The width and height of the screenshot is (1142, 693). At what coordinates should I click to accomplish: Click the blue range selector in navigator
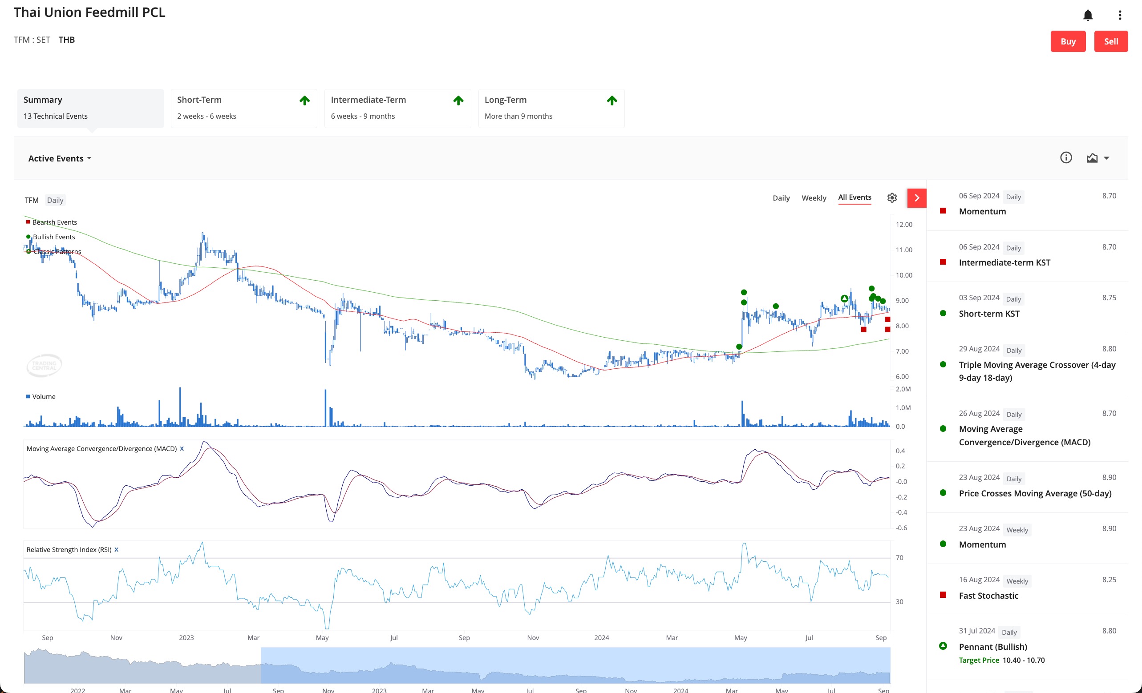(575, 665)
